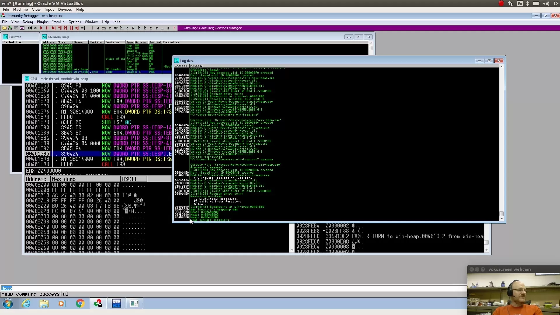The width and height of the screenshot is (560, 315).
Task: Click the red question mark help icon
Action: [x=174, y=28]
